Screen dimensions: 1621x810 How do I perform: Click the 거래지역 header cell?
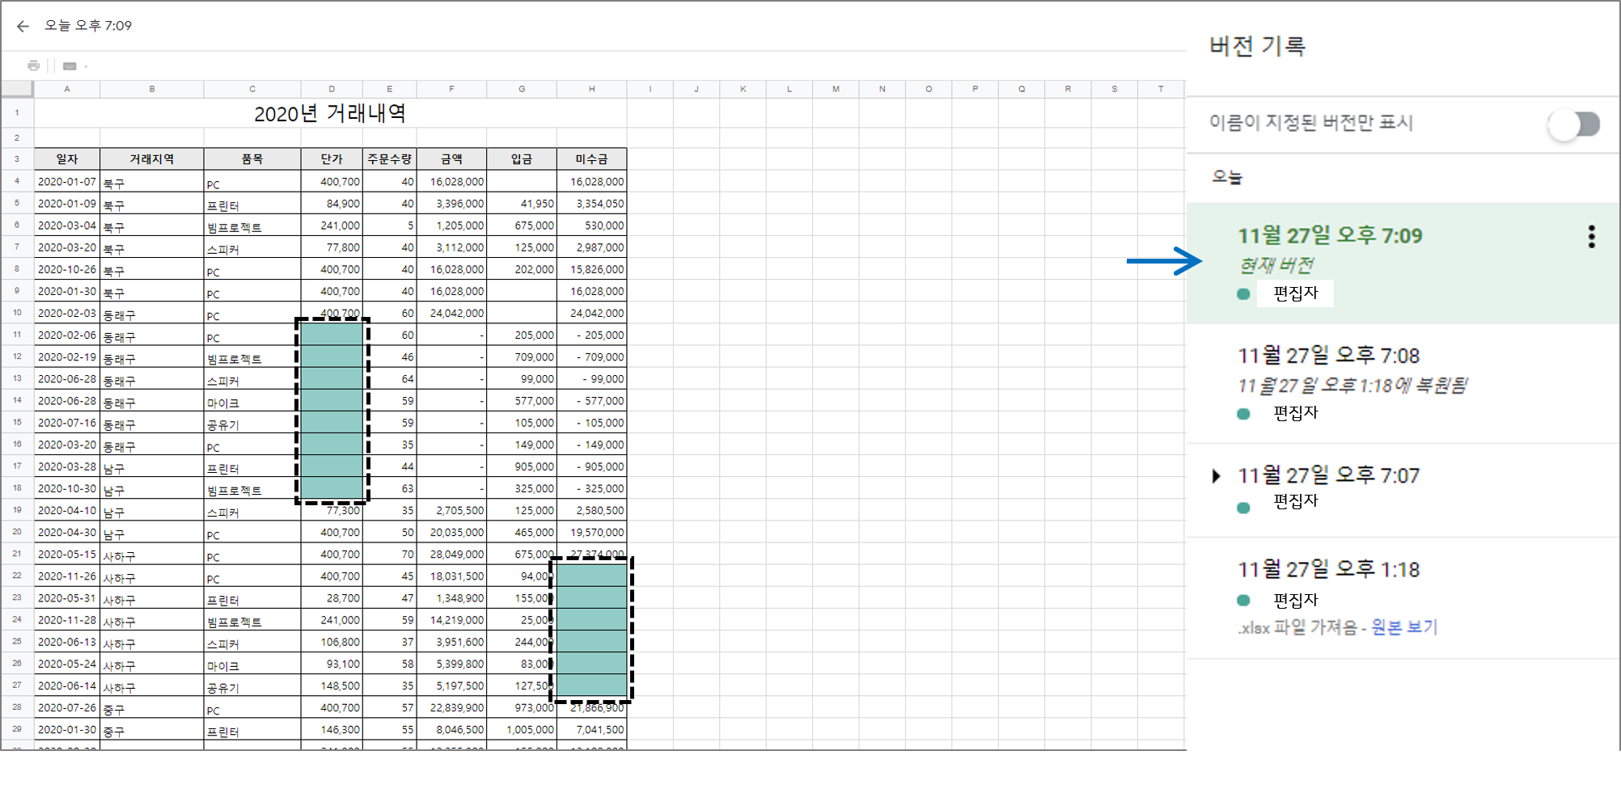[x=151, y=159]
